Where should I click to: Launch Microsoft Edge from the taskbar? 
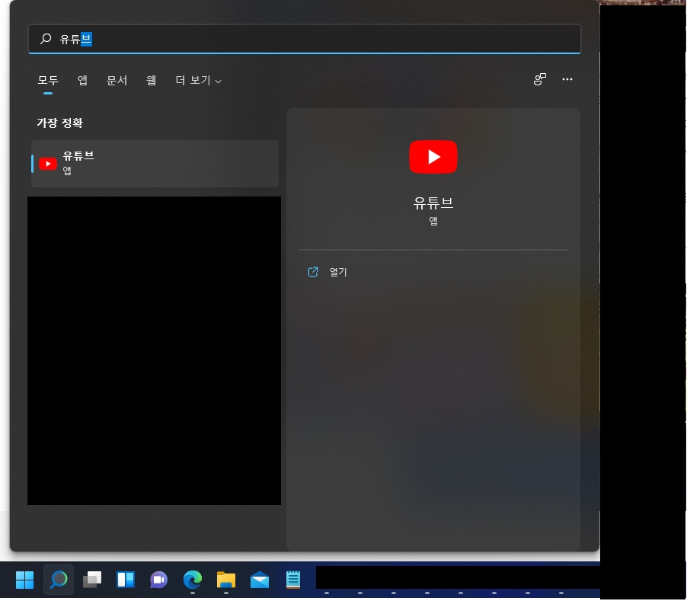(x=193, y=580)
